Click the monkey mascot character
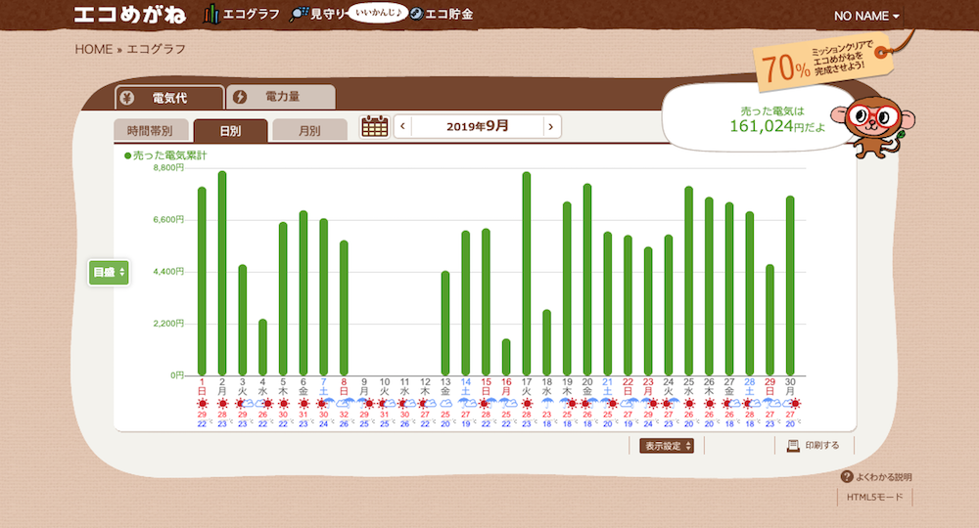This screenshot has height=528, width=979. 873,122
